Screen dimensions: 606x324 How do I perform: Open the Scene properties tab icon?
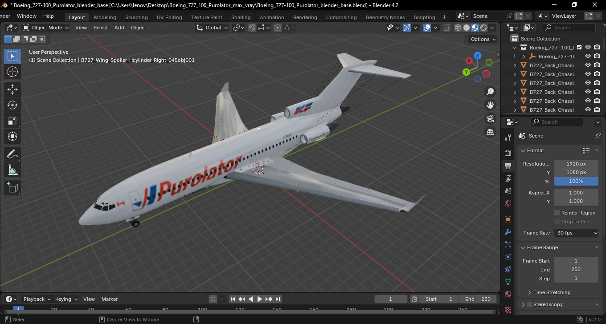pyautogui.click(x=508, y=191)
